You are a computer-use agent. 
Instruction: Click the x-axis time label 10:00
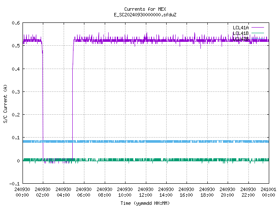click(x=125, y=195)
